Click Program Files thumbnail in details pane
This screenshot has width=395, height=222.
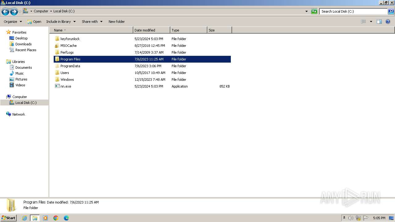pyautogui.click(x=11, y=205)
